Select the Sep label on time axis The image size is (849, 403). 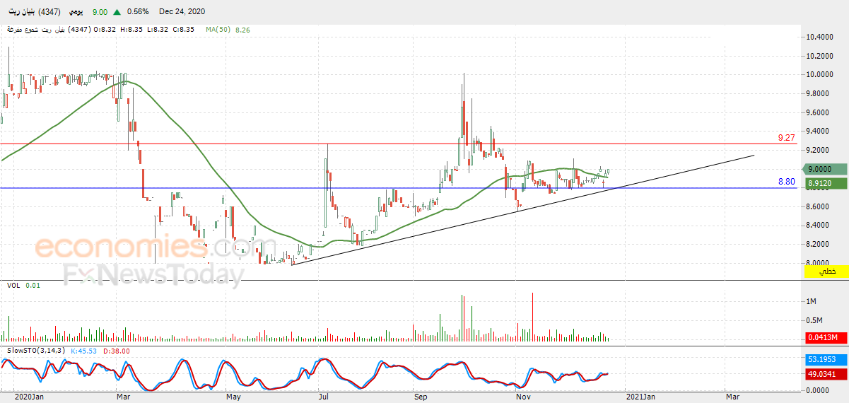click(421, 397)
